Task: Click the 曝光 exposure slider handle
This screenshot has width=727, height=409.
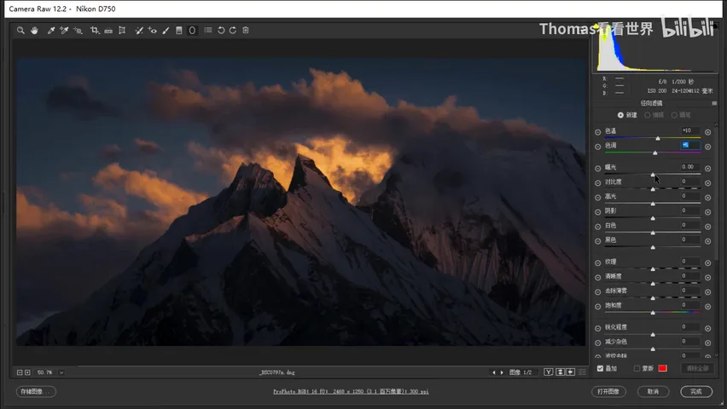Action: (653, 175)
